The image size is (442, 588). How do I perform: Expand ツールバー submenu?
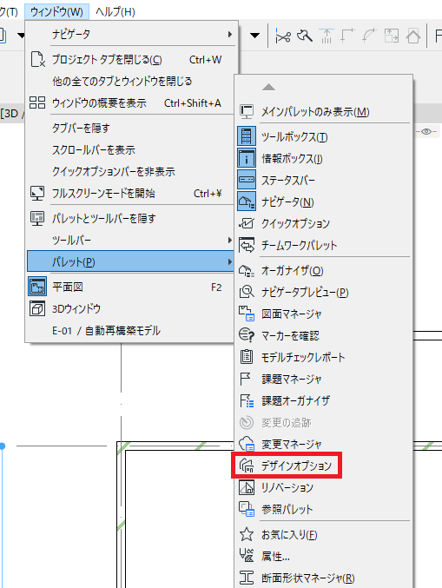click(x=131, y=240)
